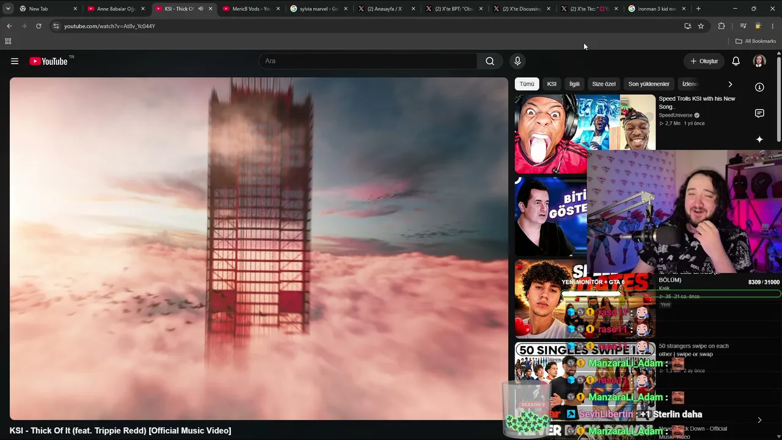Open the Extensions puzzle icon
This screenshot has height=440, width=782.
(x=722, y=26)
